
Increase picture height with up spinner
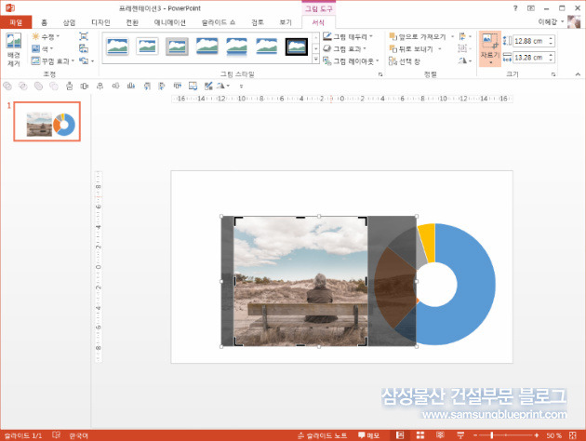[x=551, y=38]
